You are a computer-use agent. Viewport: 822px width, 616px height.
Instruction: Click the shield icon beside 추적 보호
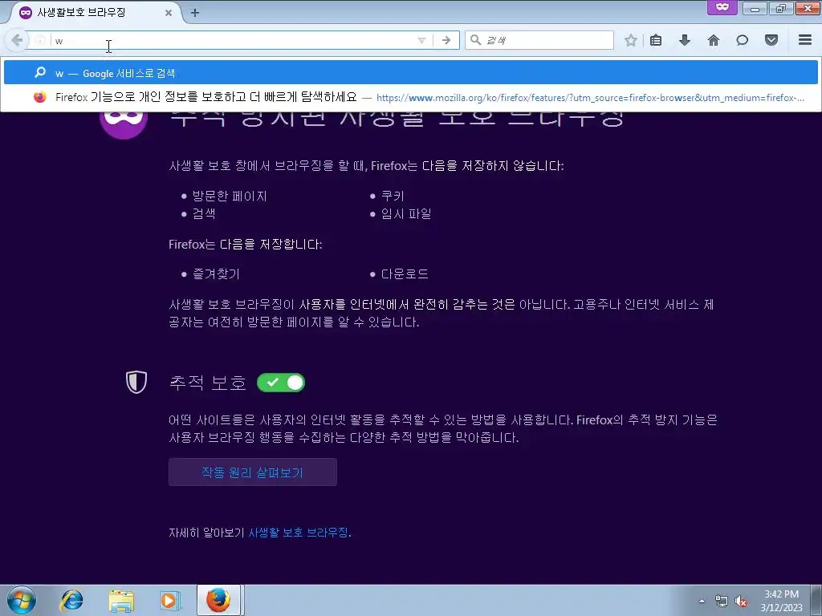[x=136, y=382]
